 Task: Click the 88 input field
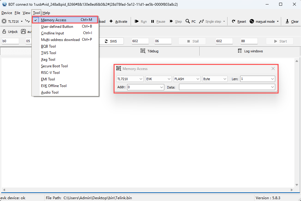249,41
